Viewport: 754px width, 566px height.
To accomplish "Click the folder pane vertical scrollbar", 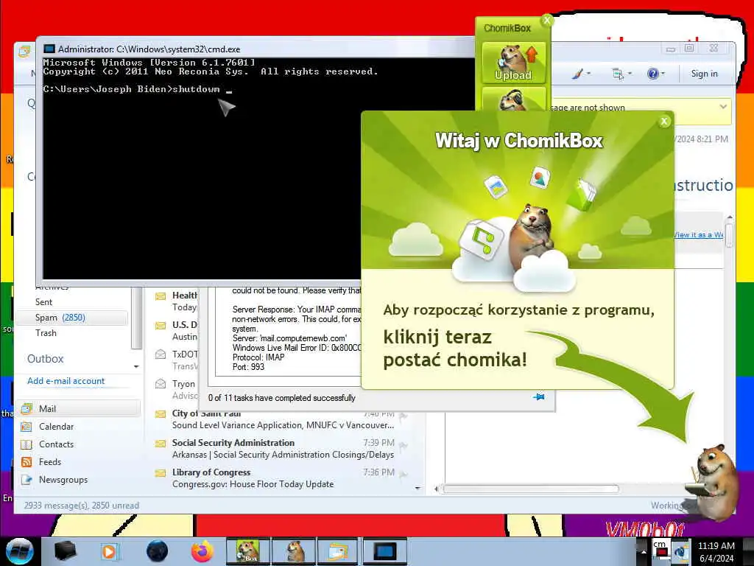I will [x=136, y=318].
